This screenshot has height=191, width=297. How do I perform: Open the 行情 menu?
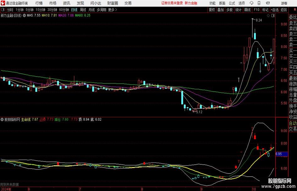click(x=39, y=3)
